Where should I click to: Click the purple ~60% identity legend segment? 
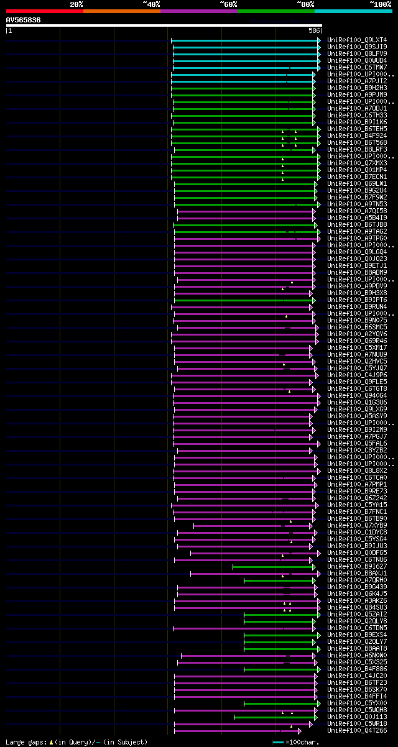[199, 11]
